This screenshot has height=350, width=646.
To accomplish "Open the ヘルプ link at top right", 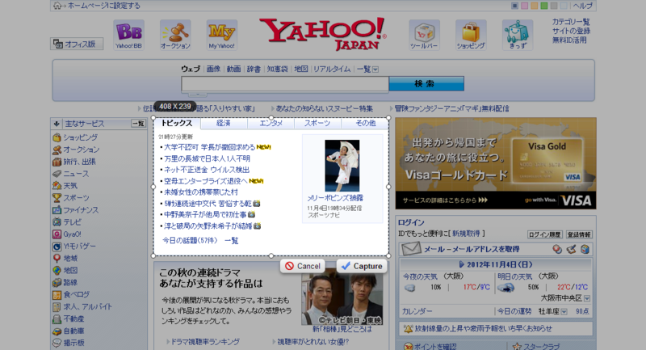I will (582, 6).
